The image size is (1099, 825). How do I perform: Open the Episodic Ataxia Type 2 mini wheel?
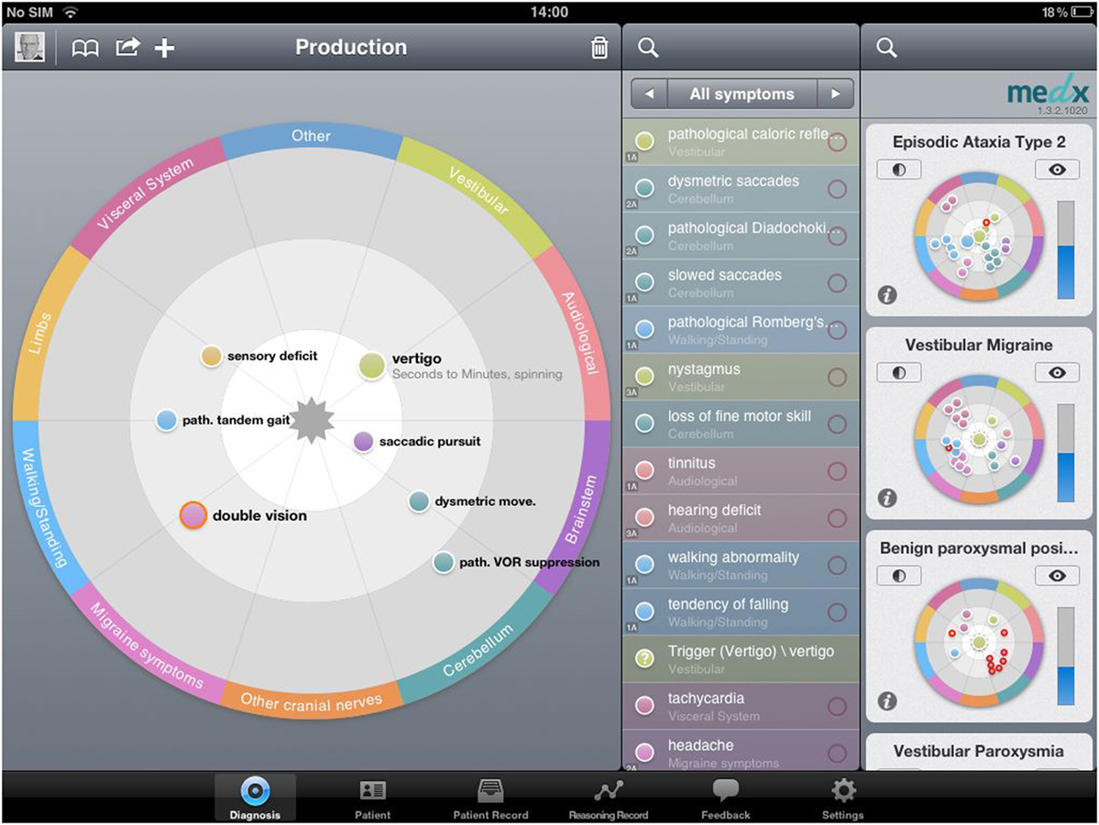[x=979, y=236]
